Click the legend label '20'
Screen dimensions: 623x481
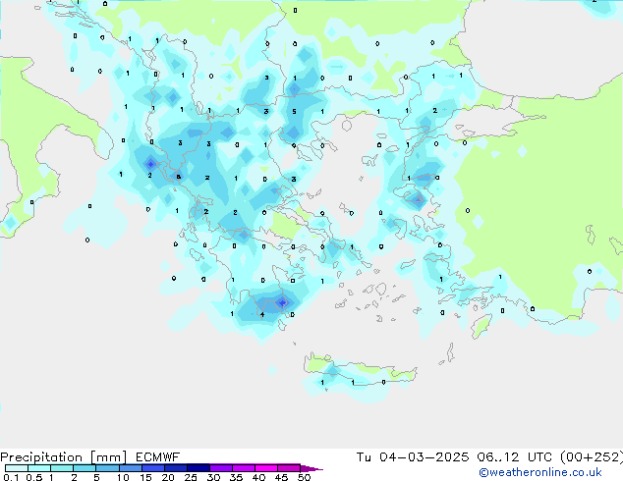coord(168,477)
